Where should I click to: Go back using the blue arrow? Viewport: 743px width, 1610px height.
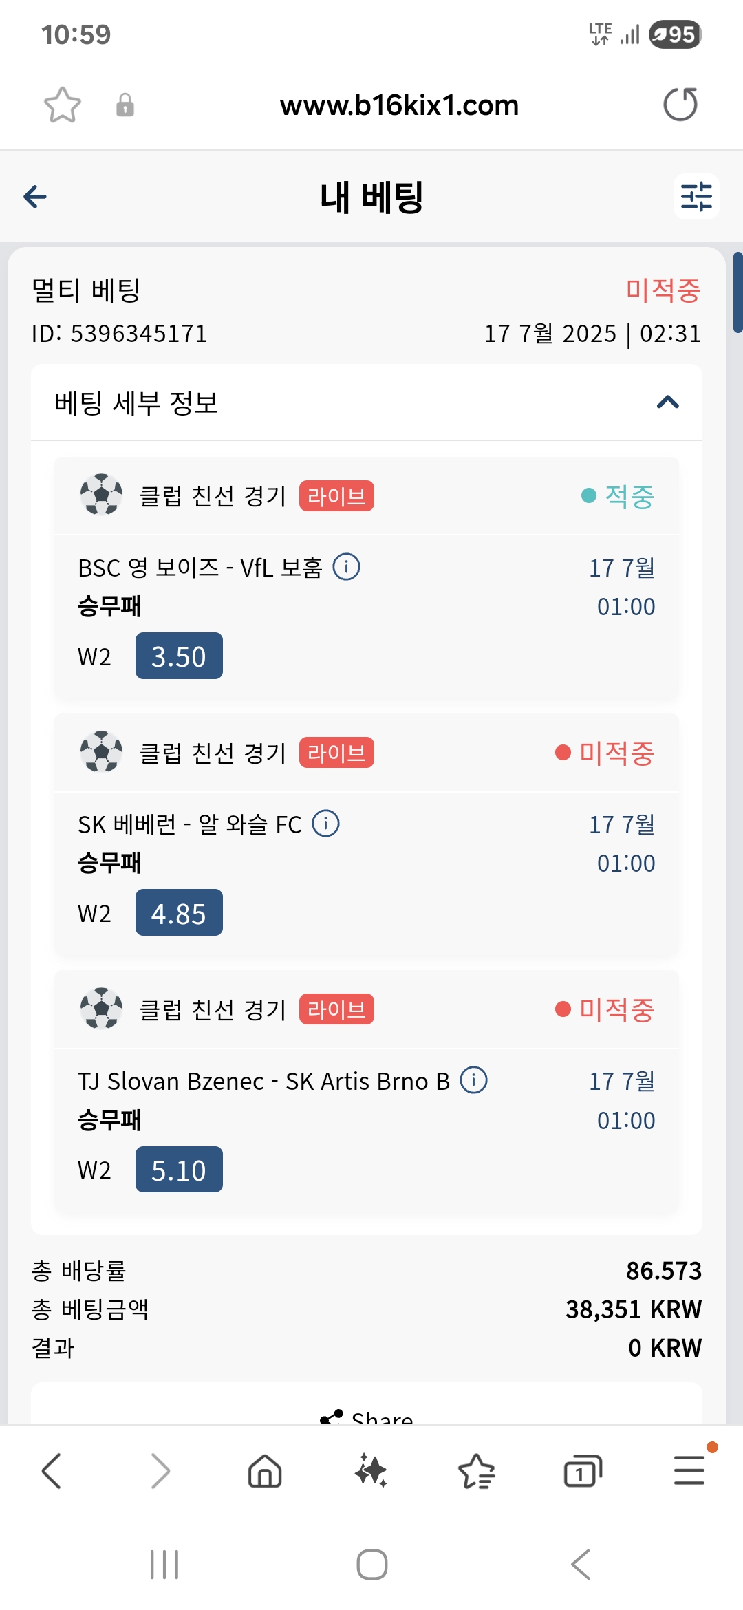35,197
